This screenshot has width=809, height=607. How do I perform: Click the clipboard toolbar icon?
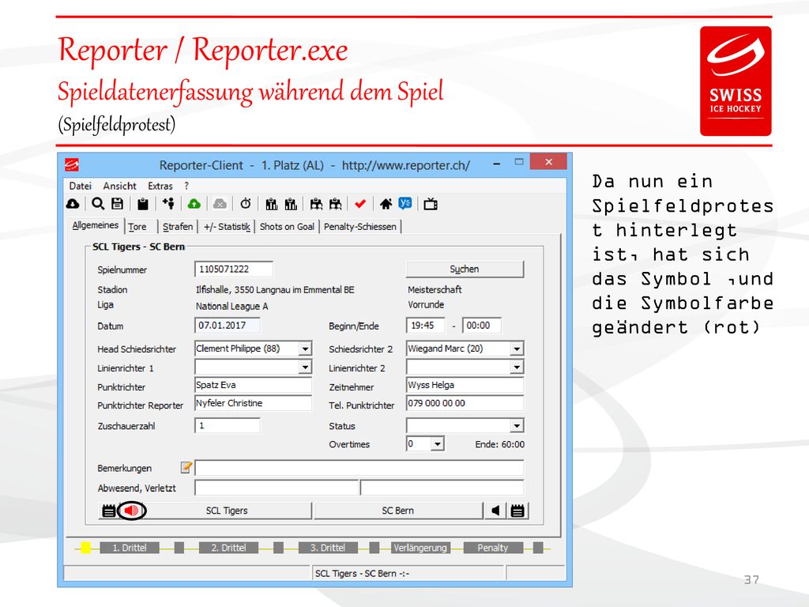click(143, 205)
